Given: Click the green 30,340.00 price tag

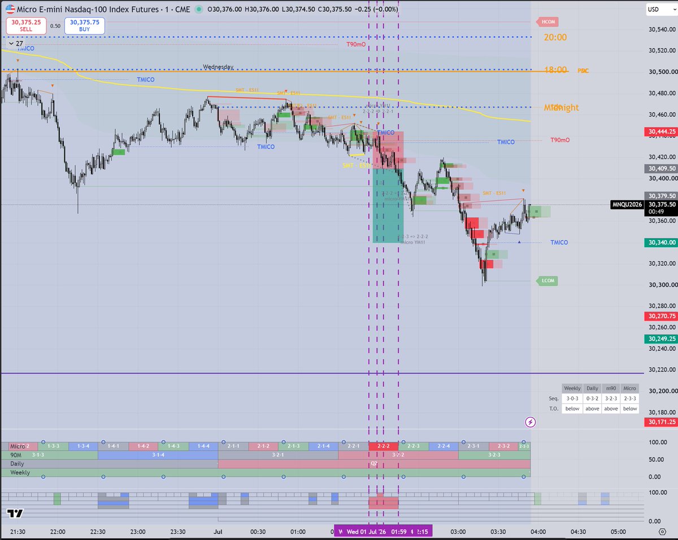Looking at the screenshot, I should pos(662,243).
